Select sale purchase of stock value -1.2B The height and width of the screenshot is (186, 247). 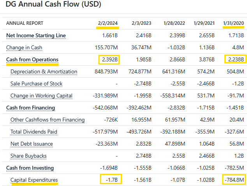point(238,83)
